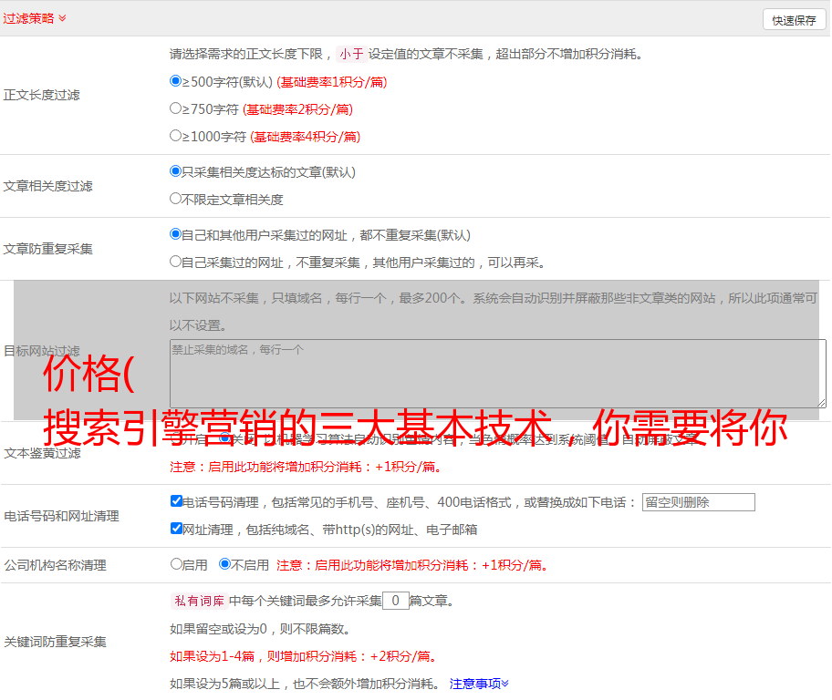832x700 pixels.
Task: Click the 私有词库 tag
Action: point(197,601)
